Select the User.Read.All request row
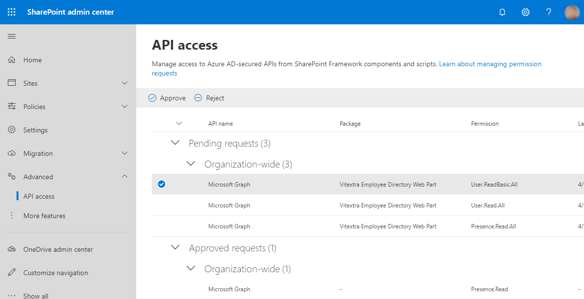584x299 pixels. click(x=368, y=206)
